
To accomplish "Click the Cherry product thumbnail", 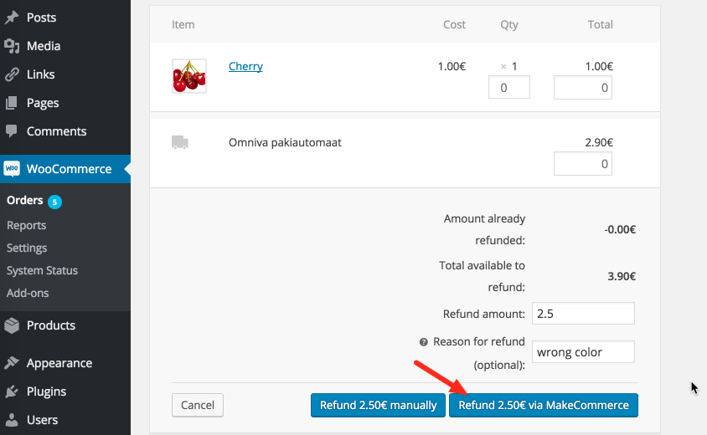I will pos(189,76).
